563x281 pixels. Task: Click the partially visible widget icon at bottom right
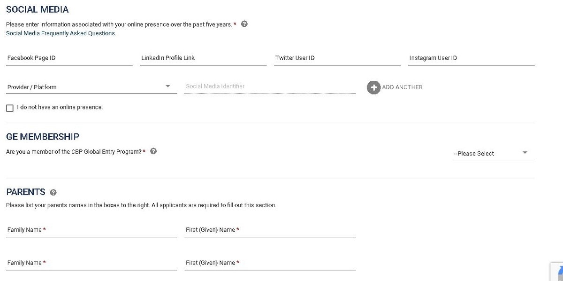coord(556,272)
